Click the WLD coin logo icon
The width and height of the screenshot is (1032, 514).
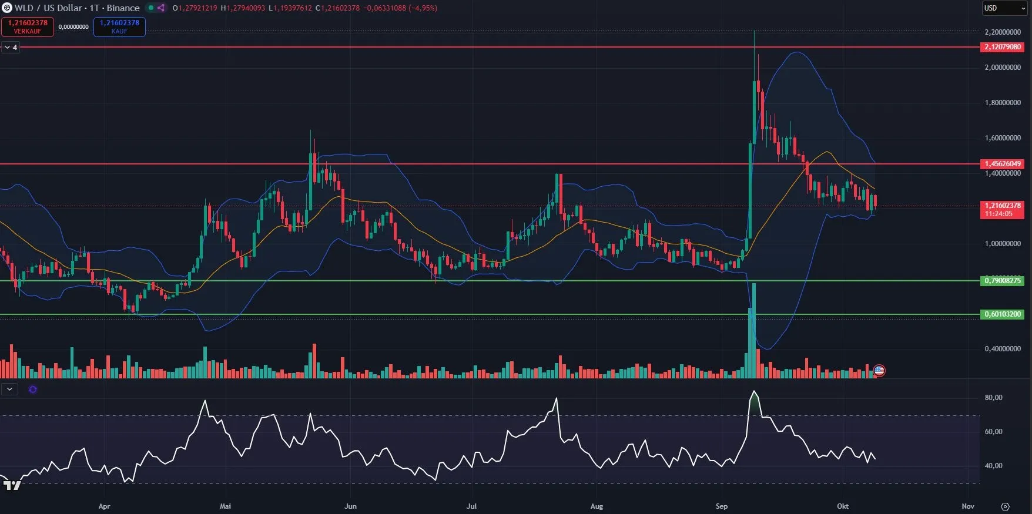[7, 8]
